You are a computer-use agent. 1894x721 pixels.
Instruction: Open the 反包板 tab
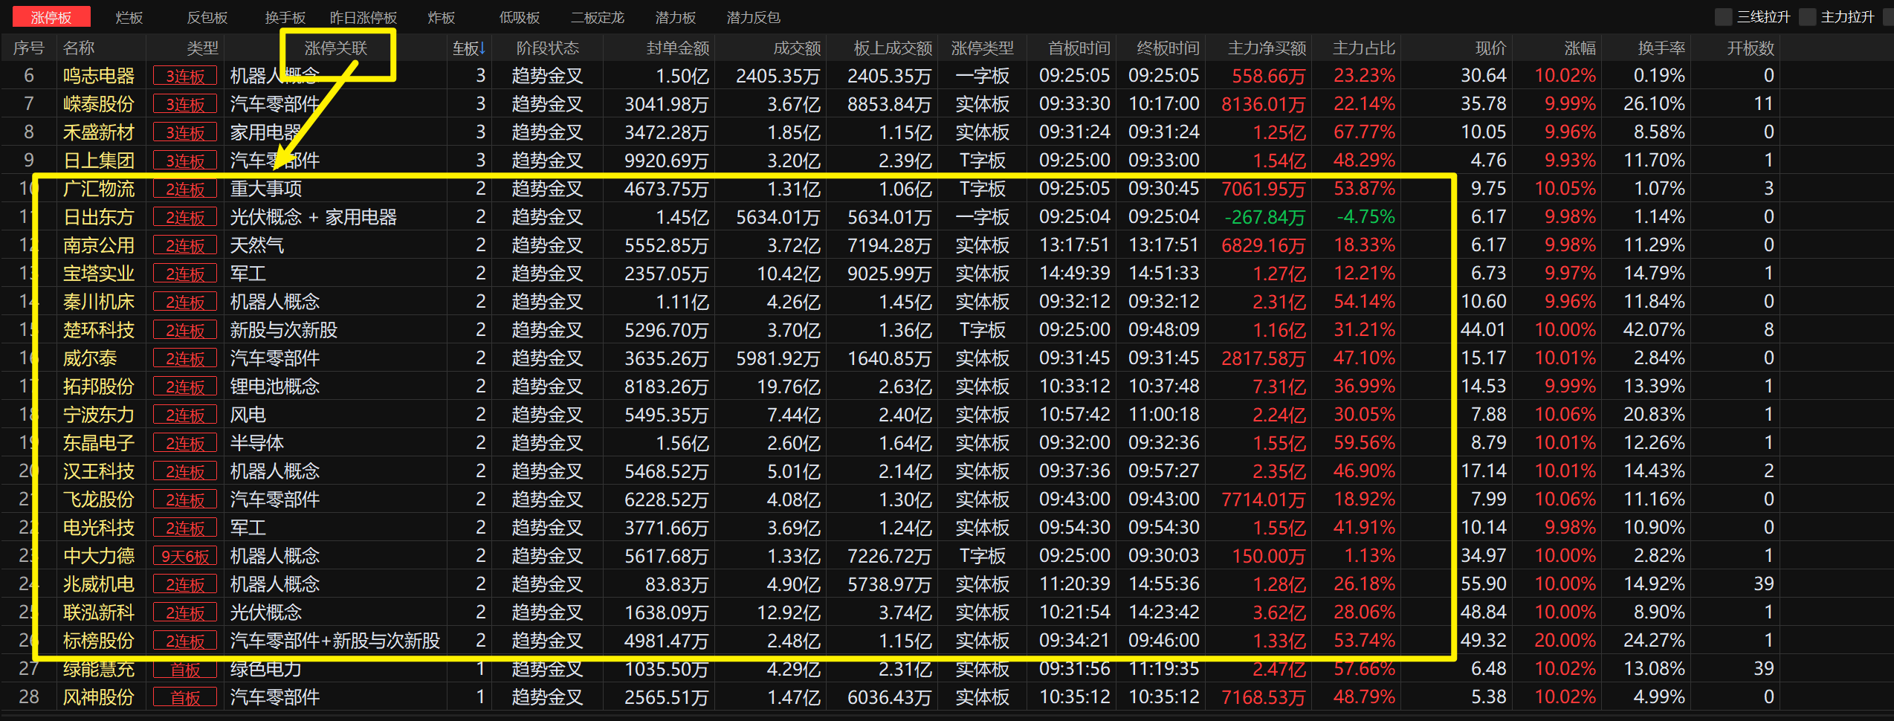point(207,17)
